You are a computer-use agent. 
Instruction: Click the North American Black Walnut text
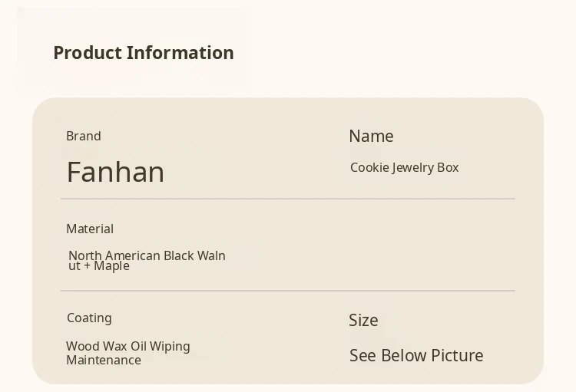tap(147, 256)
